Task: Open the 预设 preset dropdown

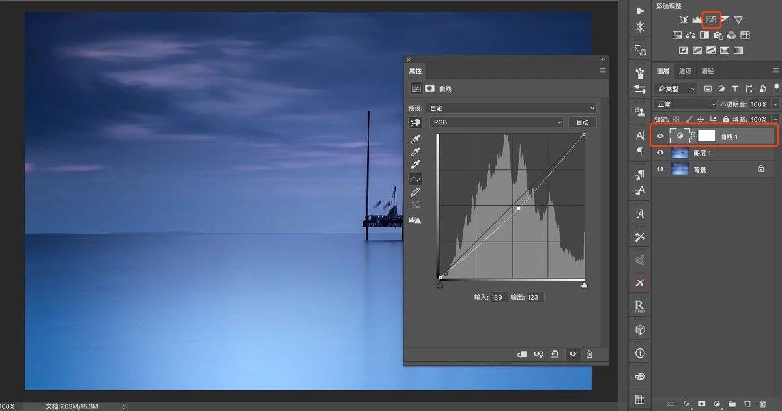Action: click(x=511, y=107)
